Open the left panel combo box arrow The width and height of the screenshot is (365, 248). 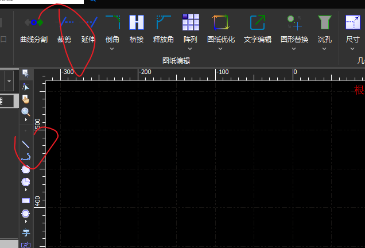(9, 81)
